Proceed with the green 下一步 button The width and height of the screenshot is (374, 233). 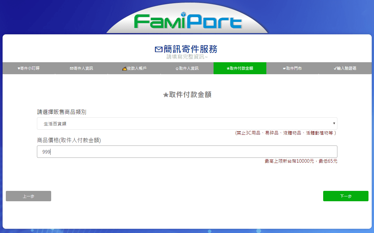[346, 196]
